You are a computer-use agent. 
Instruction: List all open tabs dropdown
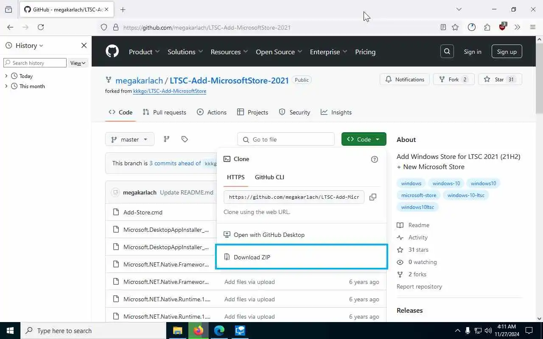459,9
